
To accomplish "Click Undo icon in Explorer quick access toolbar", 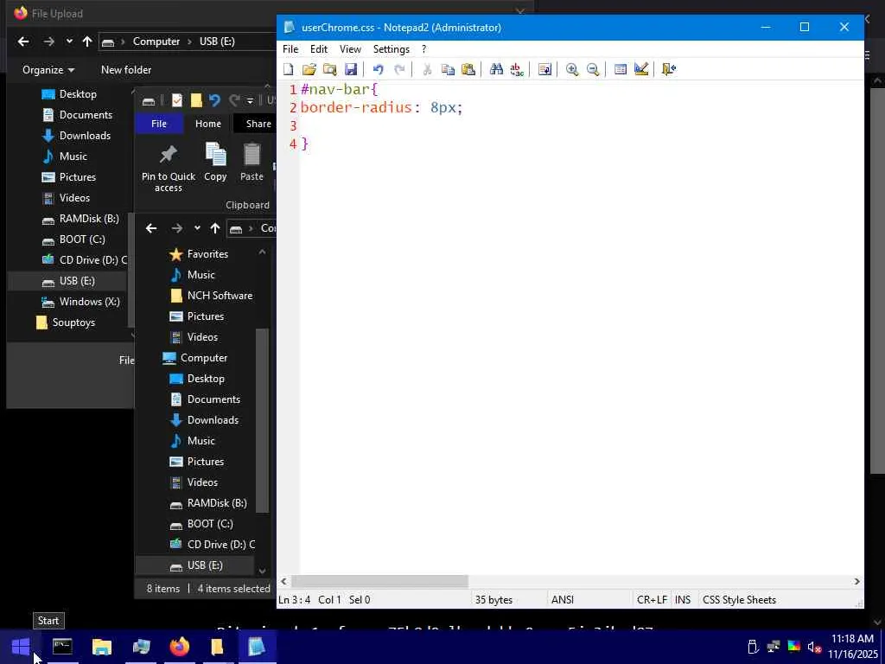I will click(214, 100).
